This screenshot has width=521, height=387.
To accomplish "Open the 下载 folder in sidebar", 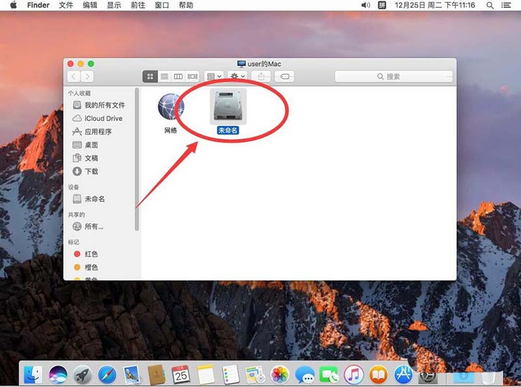I will 98,170.
